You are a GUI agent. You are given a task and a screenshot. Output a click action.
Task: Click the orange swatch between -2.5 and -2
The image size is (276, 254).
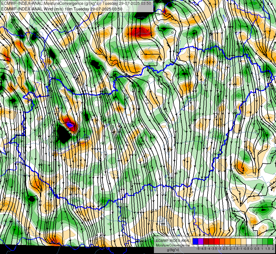tap(228, 241)
